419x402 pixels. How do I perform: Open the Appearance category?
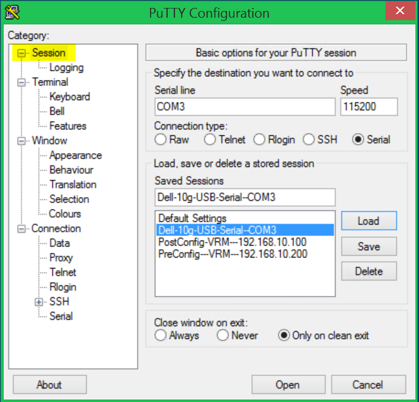(x=76, y=156)
